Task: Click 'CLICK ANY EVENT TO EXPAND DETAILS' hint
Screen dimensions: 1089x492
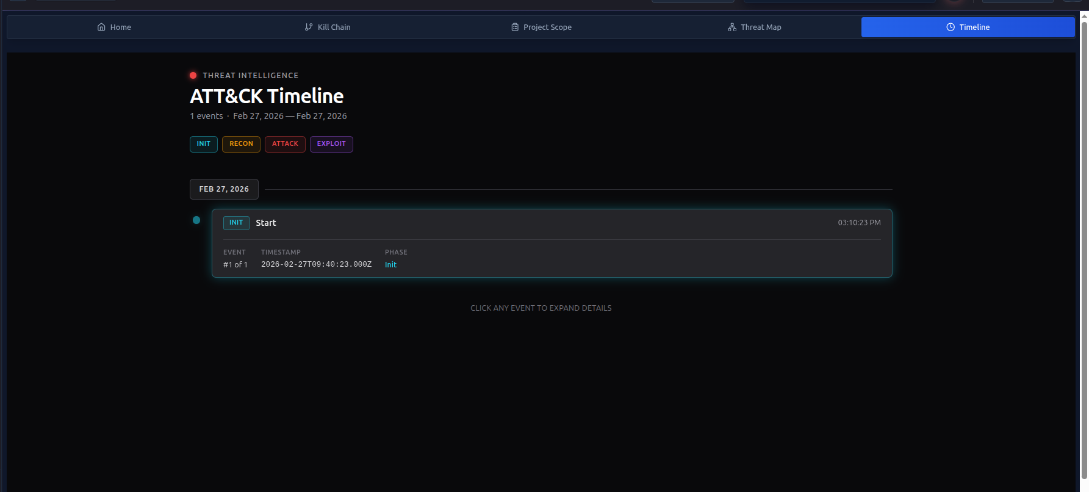Action: 541,308
